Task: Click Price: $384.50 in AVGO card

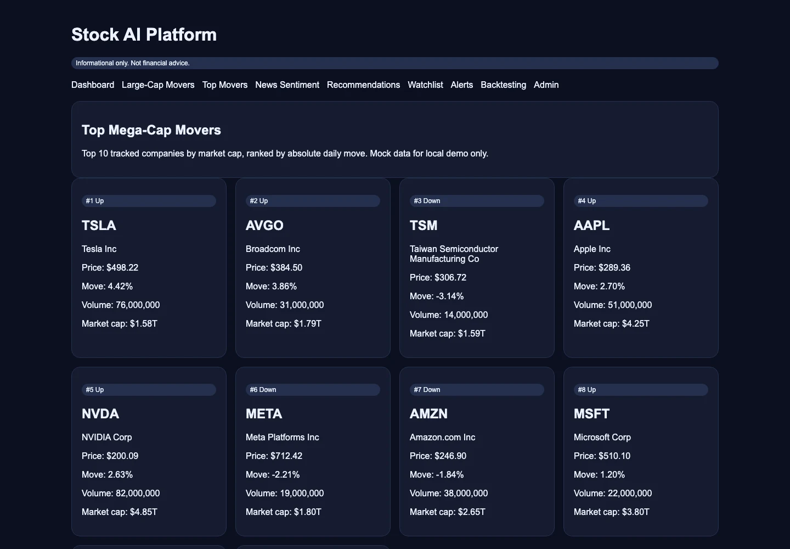Action: pyautogui.click(x=274, y=268)
